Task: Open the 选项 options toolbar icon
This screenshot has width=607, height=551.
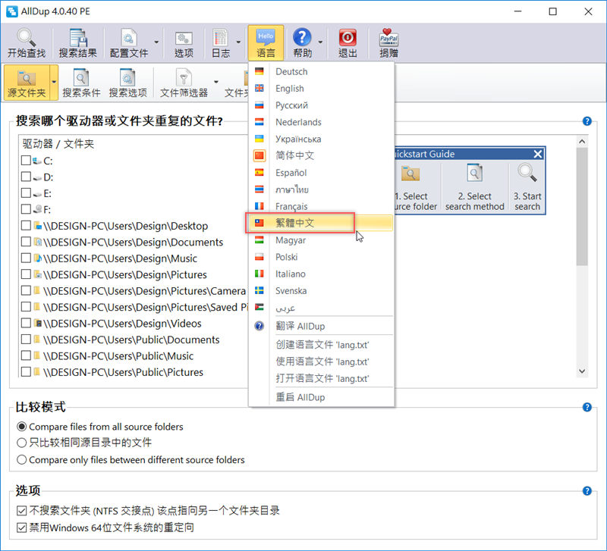Action: 184,43
